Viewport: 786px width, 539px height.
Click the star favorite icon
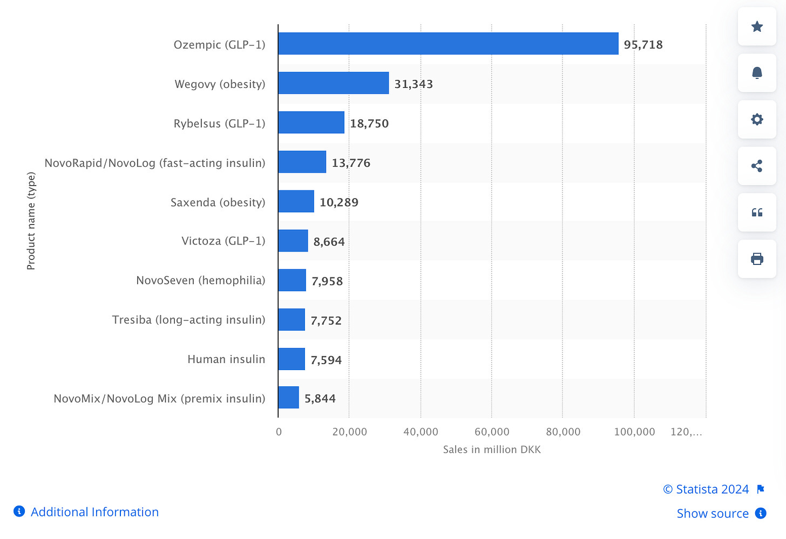[x=757, y=26]
